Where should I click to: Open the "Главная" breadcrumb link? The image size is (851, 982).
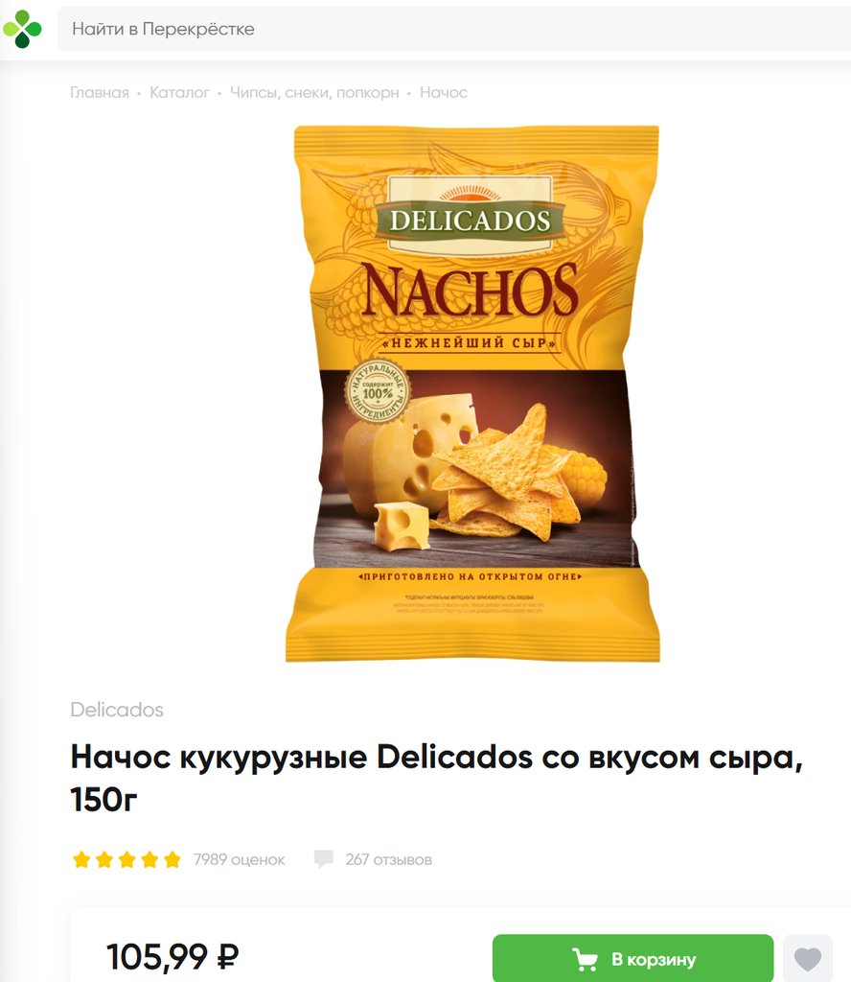coord(100,93)
